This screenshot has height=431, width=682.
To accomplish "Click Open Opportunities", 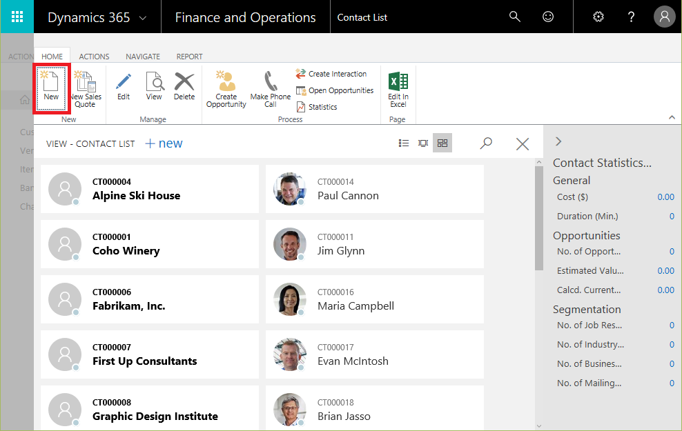I will tap(335, 90).
